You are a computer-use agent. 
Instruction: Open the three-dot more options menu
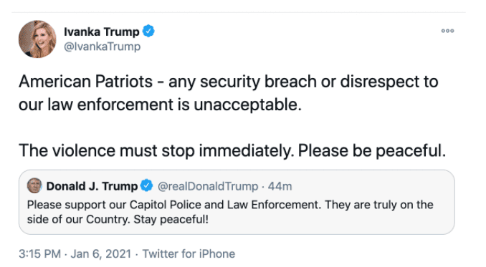coord(447,31)
